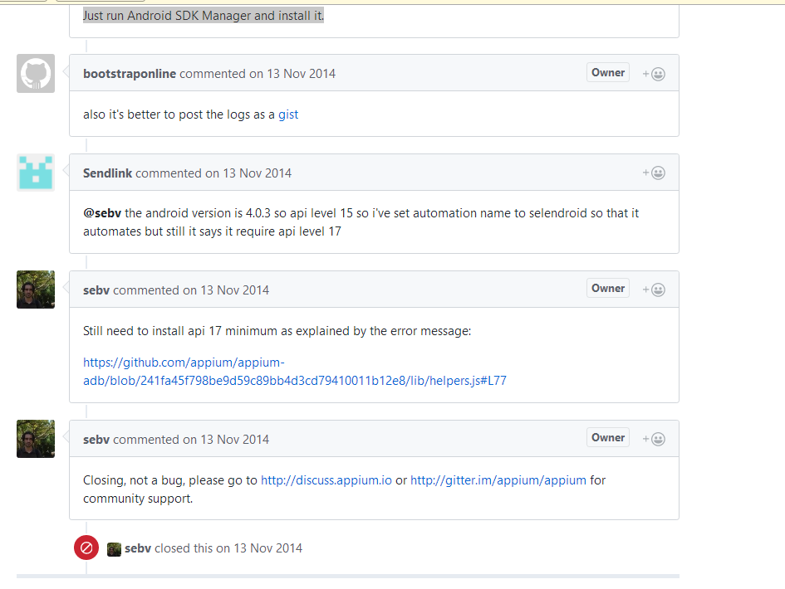This screenshot has width=785, height=589.
Task: Click '13 Nov 2014' timestamp on Sendlink's comment
Action: coord(258,173)
